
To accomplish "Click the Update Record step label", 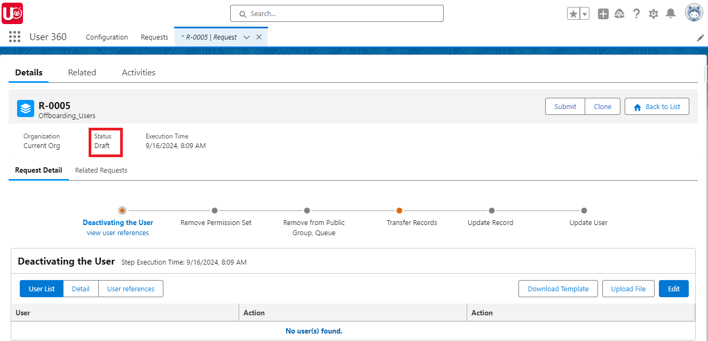I will tap(490, 223).
